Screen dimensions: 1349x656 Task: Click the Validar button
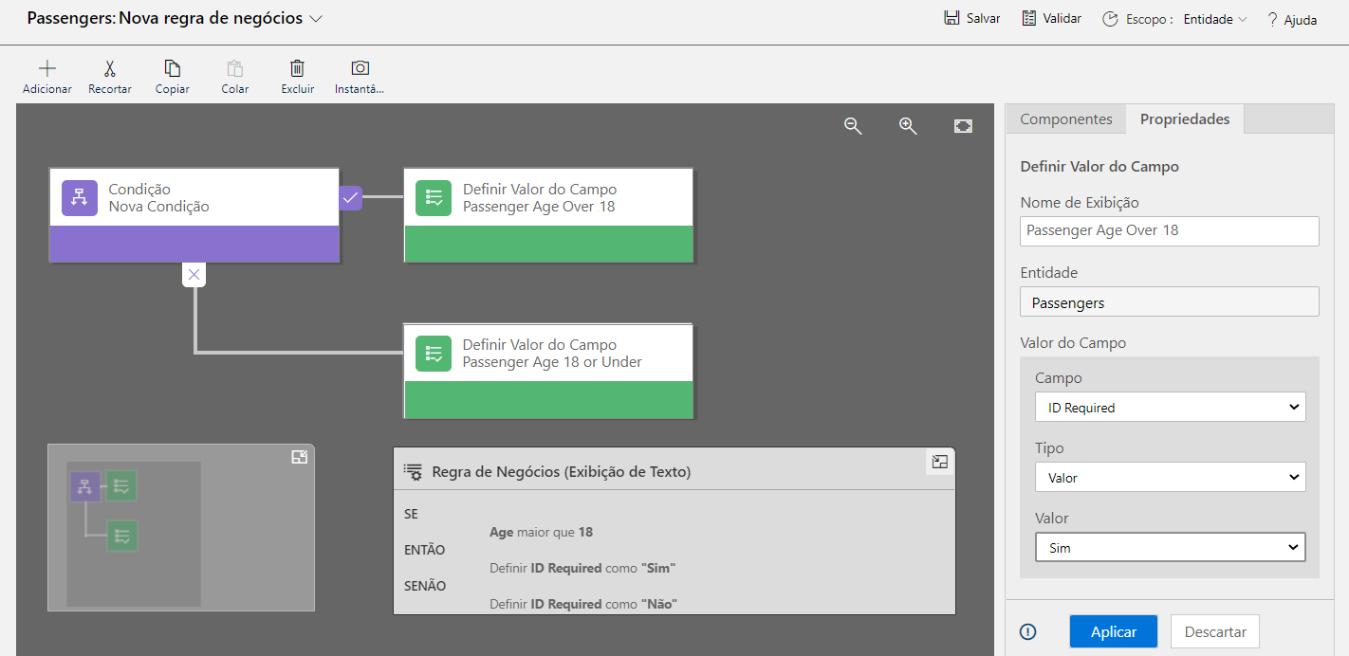pos(1051,19)
